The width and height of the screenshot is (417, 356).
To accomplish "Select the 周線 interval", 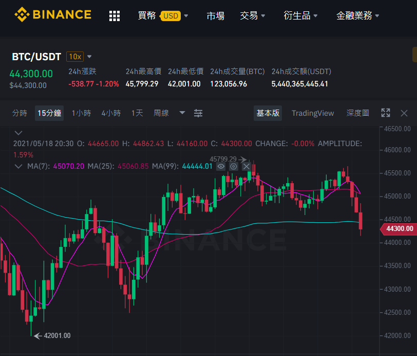I will [161, 113].
